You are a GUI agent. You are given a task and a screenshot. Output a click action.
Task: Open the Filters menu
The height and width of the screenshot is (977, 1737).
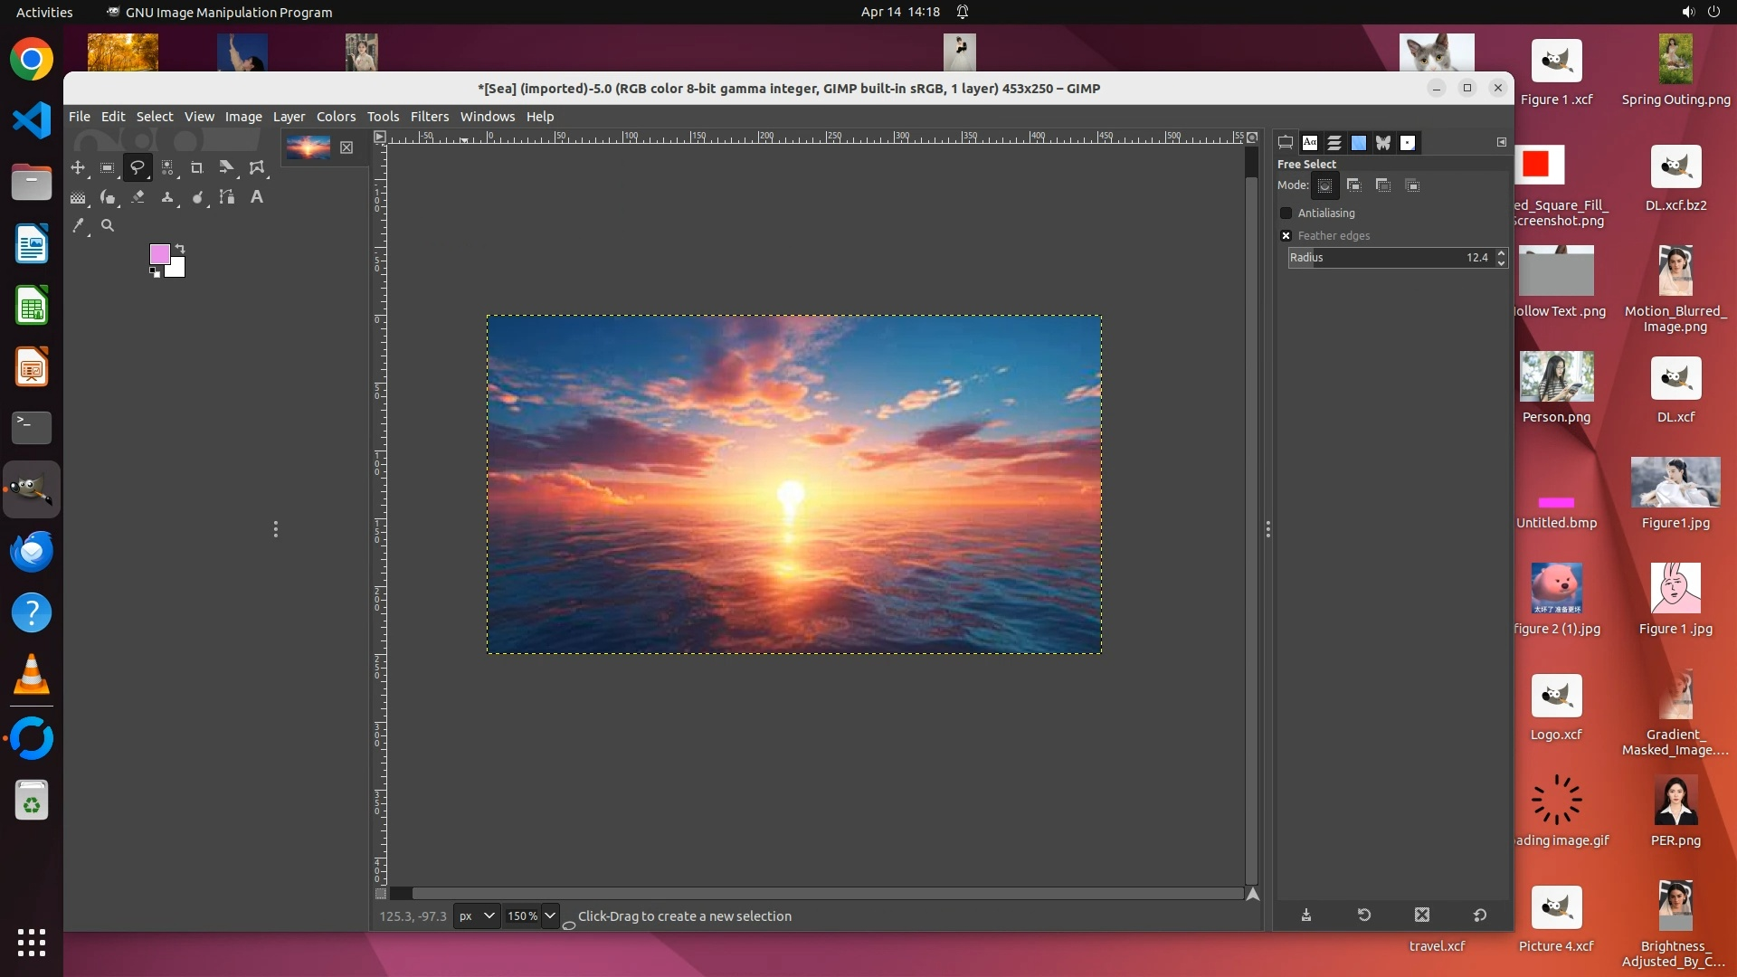coord(429,117)
